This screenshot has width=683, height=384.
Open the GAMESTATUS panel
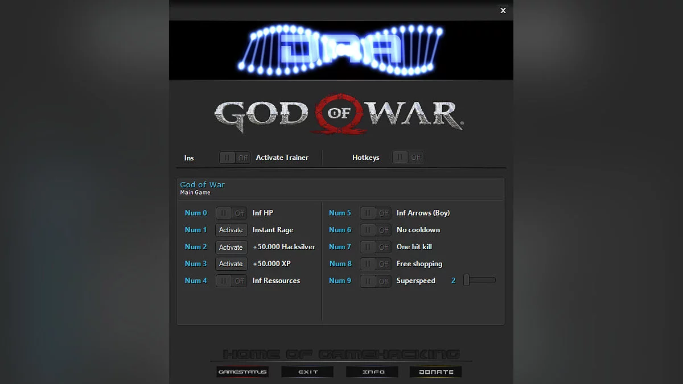(242, 371)
